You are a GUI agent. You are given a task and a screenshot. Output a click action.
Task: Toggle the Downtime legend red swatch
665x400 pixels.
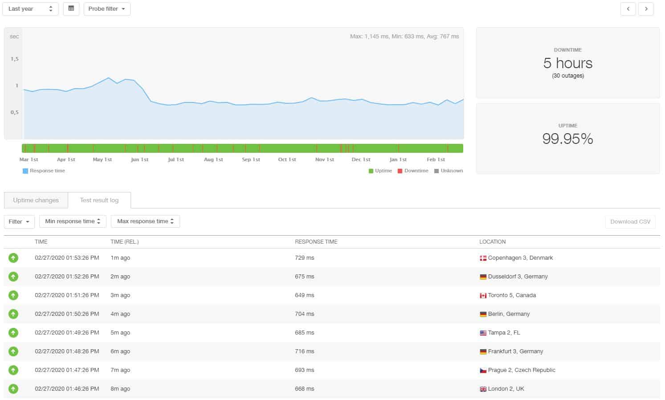(x=400, y=171)
